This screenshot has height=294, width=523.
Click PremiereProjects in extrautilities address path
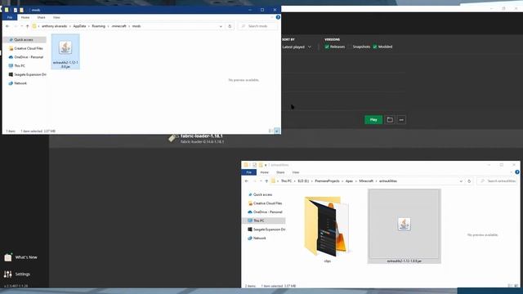pyautogui.click(x=327, y=181)
